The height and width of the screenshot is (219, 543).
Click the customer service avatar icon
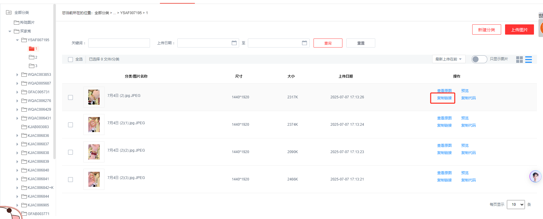click(x=535, y=176)
